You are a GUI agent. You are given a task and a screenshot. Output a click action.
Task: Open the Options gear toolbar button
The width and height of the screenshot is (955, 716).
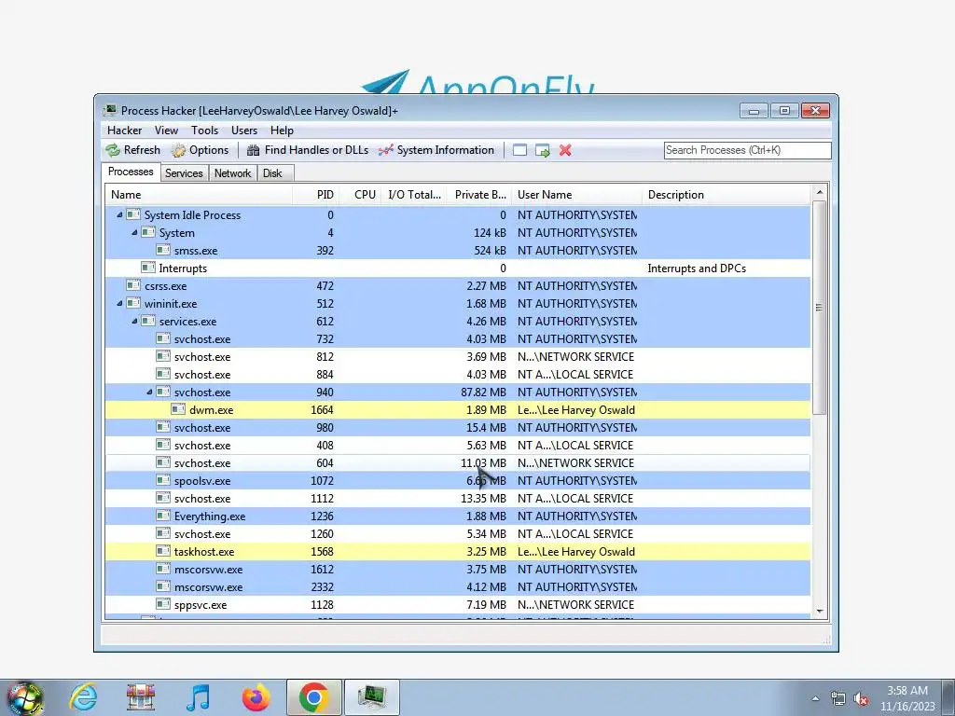pos(200,150)
